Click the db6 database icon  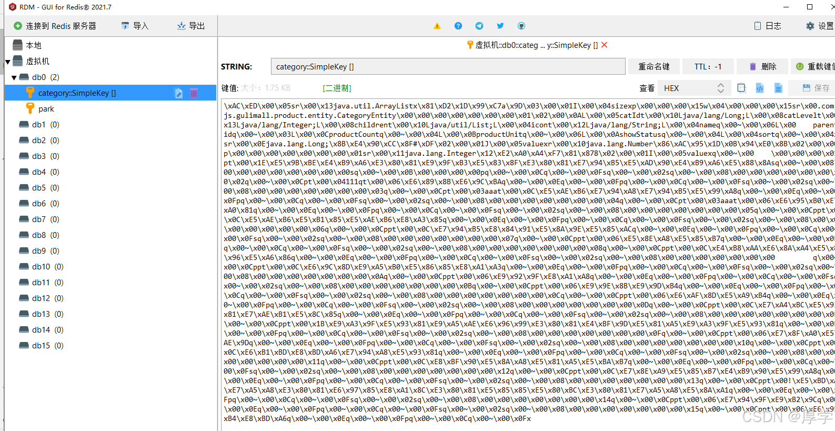[24, 203]
